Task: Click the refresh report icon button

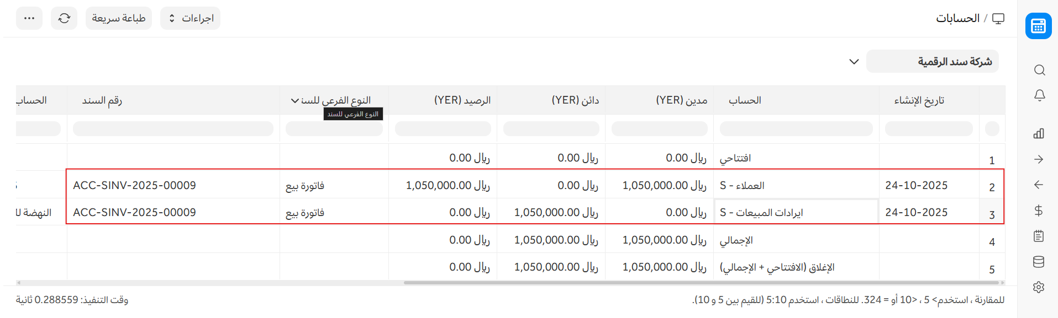Action: coord(64,18)
